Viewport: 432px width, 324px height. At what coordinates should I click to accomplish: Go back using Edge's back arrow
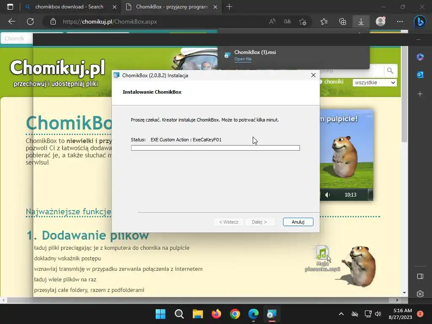click(11, 22)
